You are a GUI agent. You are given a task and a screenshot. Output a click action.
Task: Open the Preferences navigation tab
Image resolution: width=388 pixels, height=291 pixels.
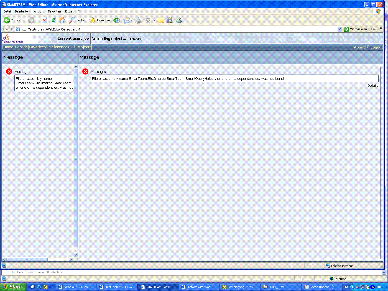(58, 47)
